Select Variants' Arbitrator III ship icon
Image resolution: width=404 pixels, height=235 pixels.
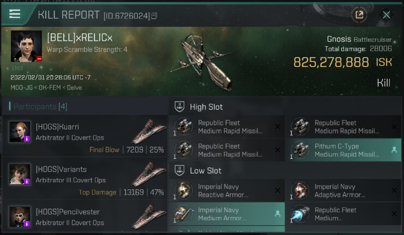[x=149, y=174]
